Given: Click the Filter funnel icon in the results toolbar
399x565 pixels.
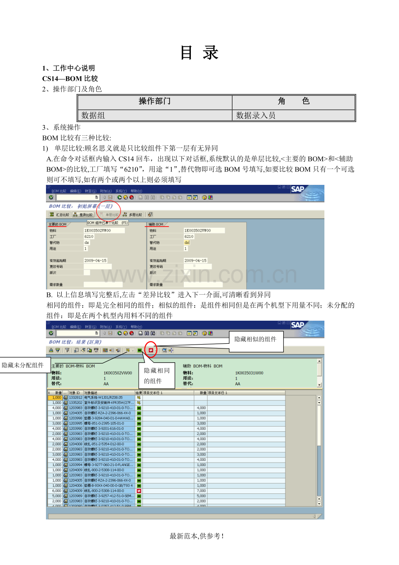Looking at the screenshot, I should click(67, 350).
